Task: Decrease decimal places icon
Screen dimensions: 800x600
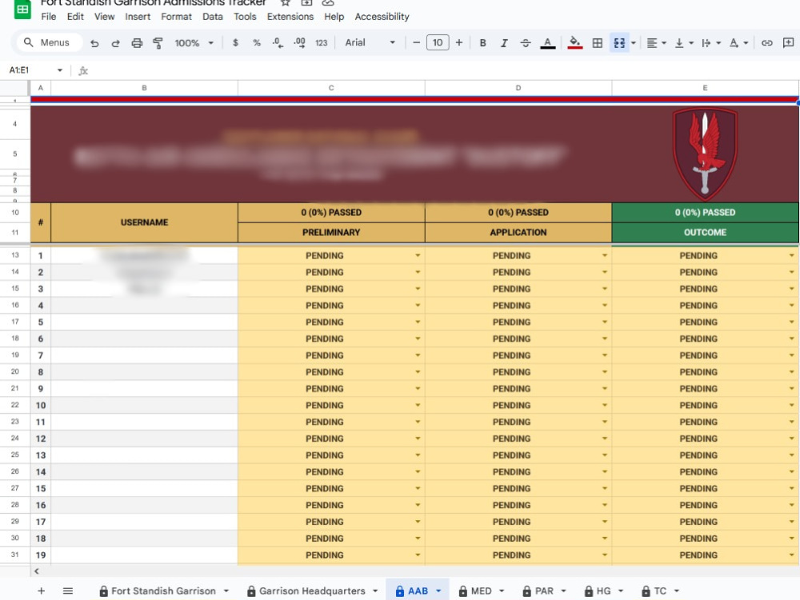Action: pyautogui.click(x=278, y=43)
